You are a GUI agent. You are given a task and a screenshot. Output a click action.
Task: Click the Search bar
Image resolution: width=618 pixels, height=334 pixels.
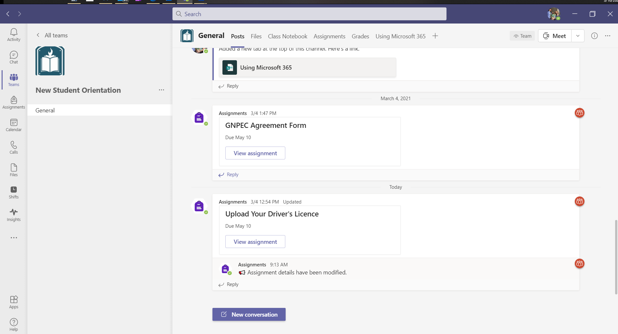click(x=309, y=14)
